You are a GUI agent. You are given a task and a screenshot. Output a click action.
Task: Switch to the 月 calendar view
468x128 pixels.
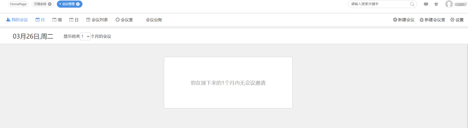click(x=40, y=20)
